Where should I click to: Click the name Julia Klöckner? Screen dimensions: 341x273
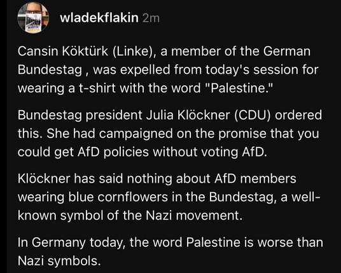188,115
